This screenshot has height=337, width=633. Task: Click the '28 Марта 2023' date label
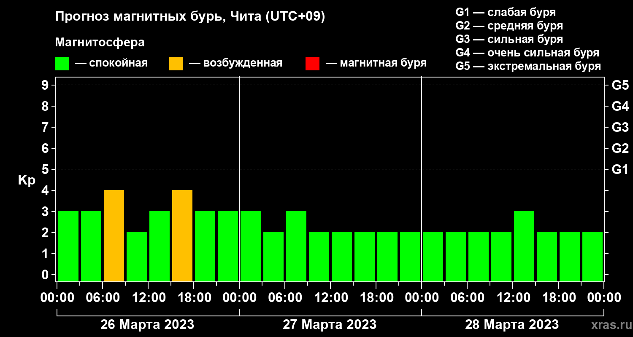click(512, 325)
